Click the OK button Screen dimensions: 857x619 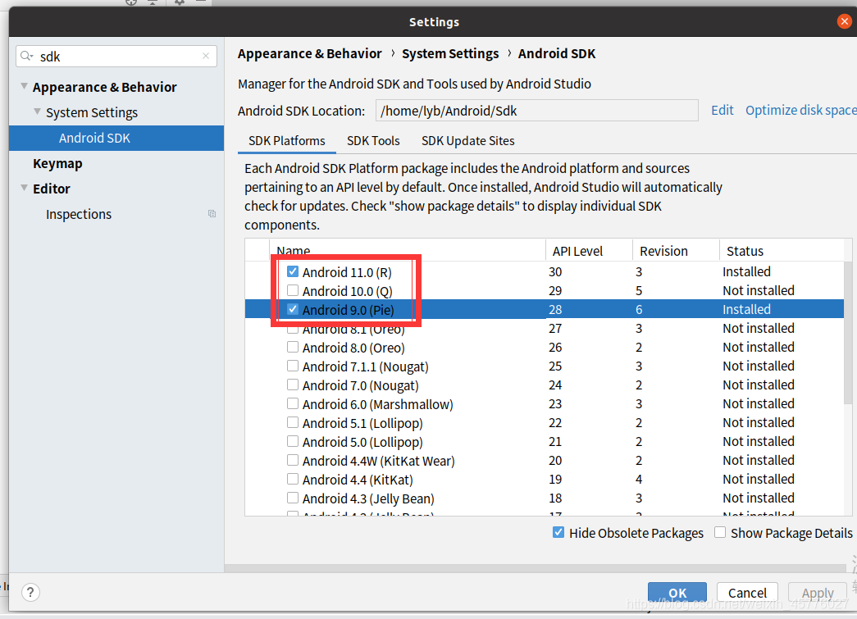click(x=677, y=593)
